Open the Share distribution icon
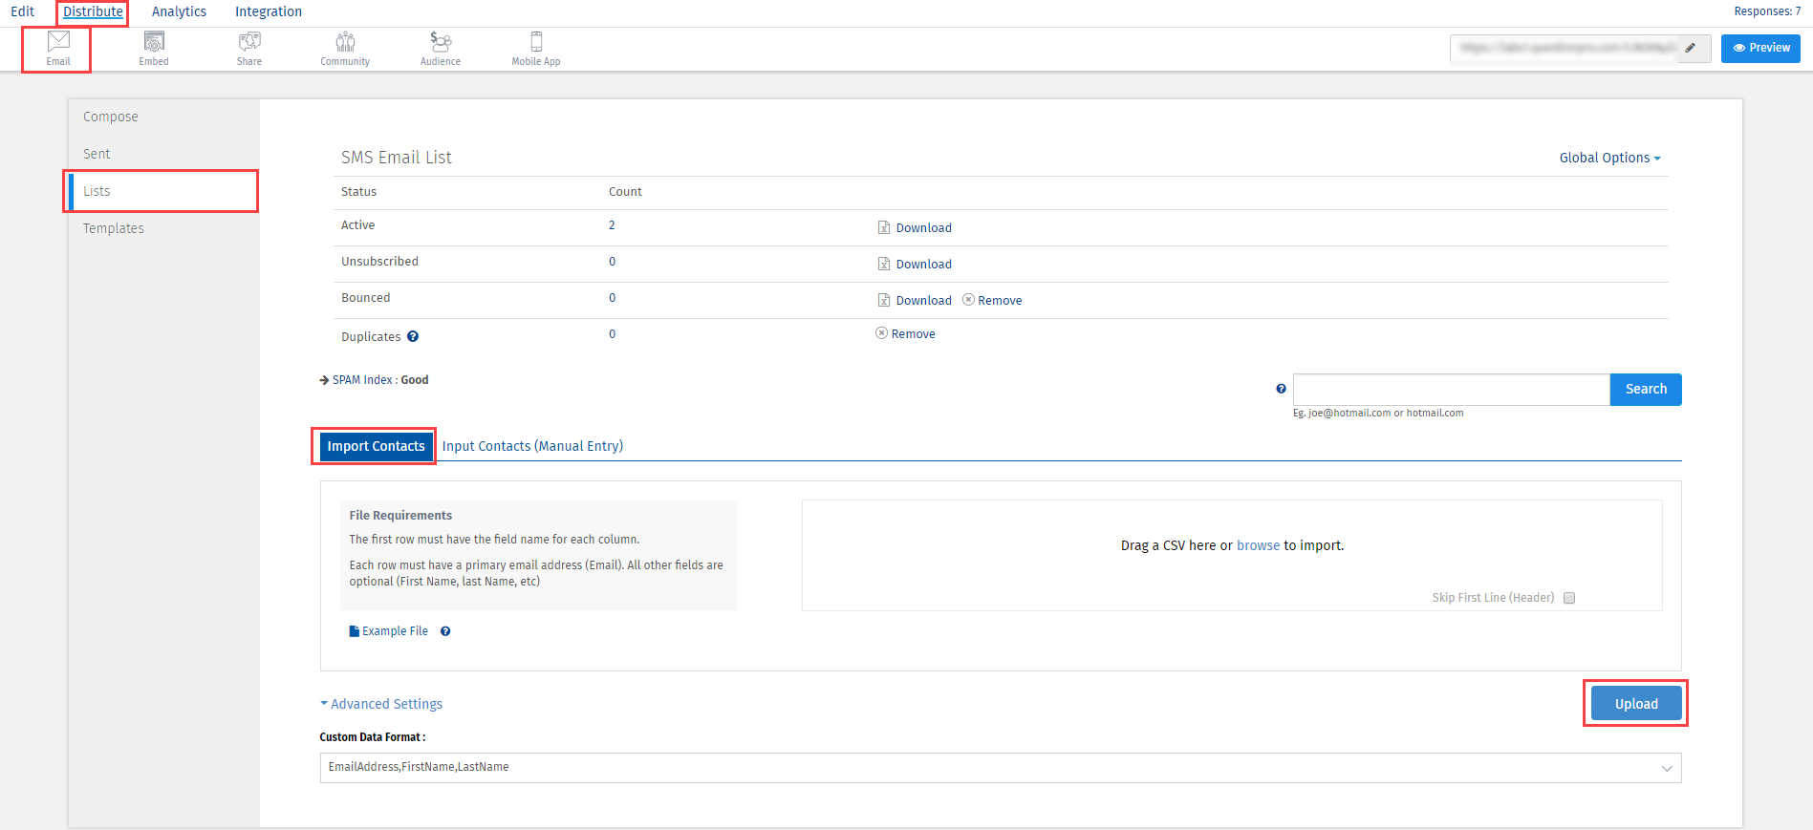The height and width of the screenshot is (830, 1813). pos(249,48)
